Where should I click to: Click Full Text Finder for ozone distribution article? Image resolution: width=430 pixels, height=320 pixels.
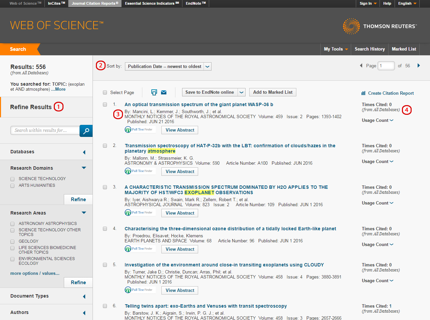pyautogui.click(x=140, y=249)
